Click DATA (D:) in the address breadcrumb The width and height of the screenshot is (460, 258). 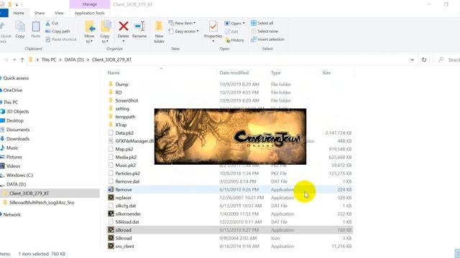pyautogui.click(x=74, y=59)
